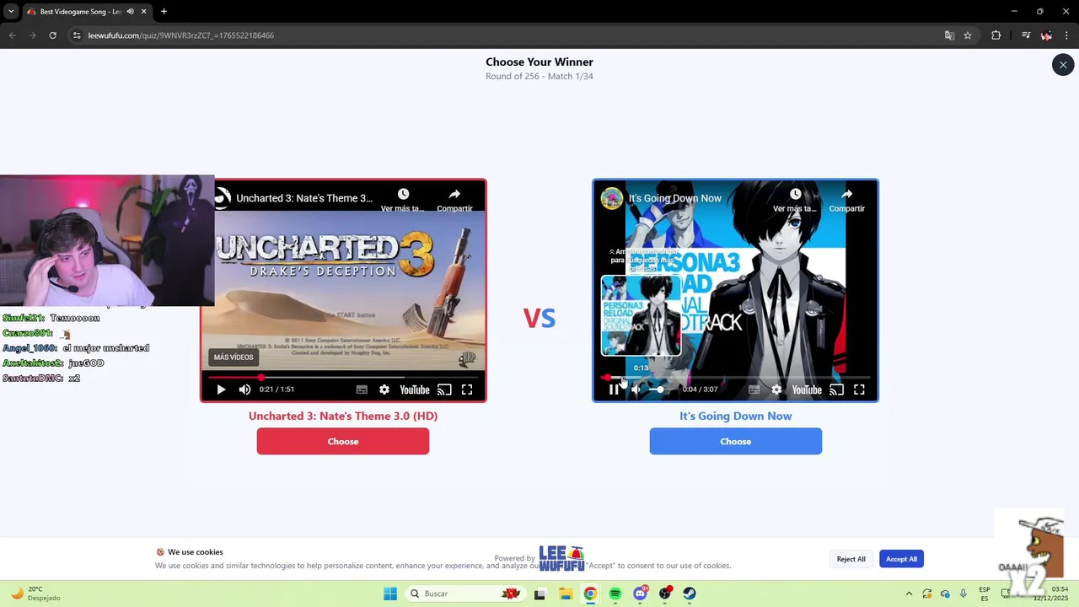Open the LeeWufufu logo link
This screenshot has height=607, width=1079.
click(x=561, y=558)
